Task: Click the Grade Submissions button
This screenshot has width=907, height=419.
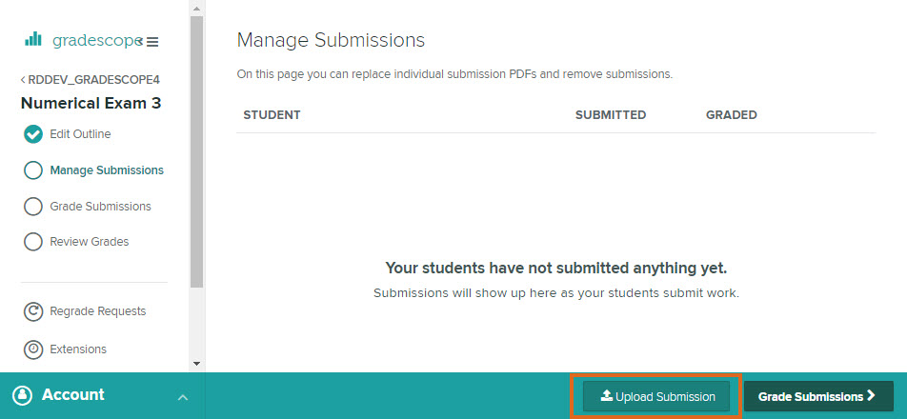Action: [x=817, y=396]
